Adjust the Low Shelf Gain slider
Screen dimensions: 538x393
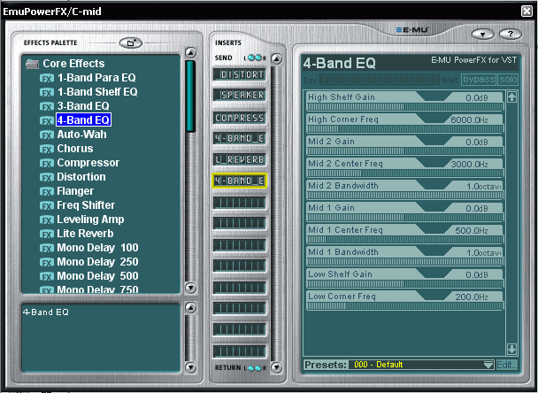(x=405, y=284)
